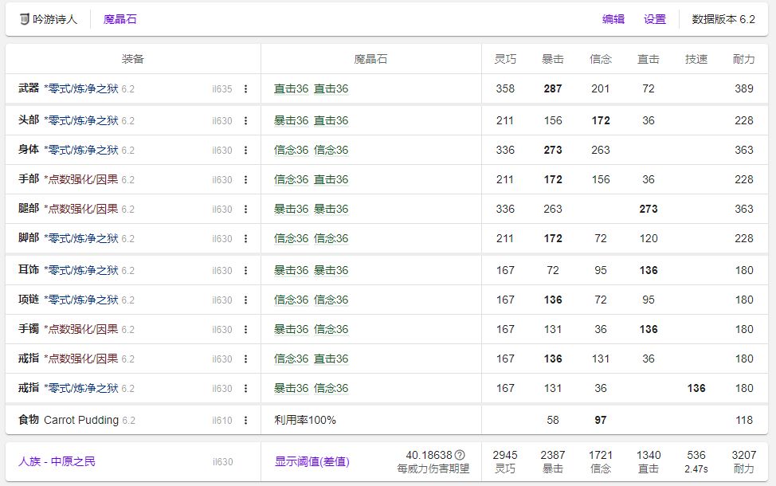Viewport: 776px width, 486px height.
Task: Open the 食物 Carrot Pudding options menu
Action: pyautogui.click(x=245, y=421)
